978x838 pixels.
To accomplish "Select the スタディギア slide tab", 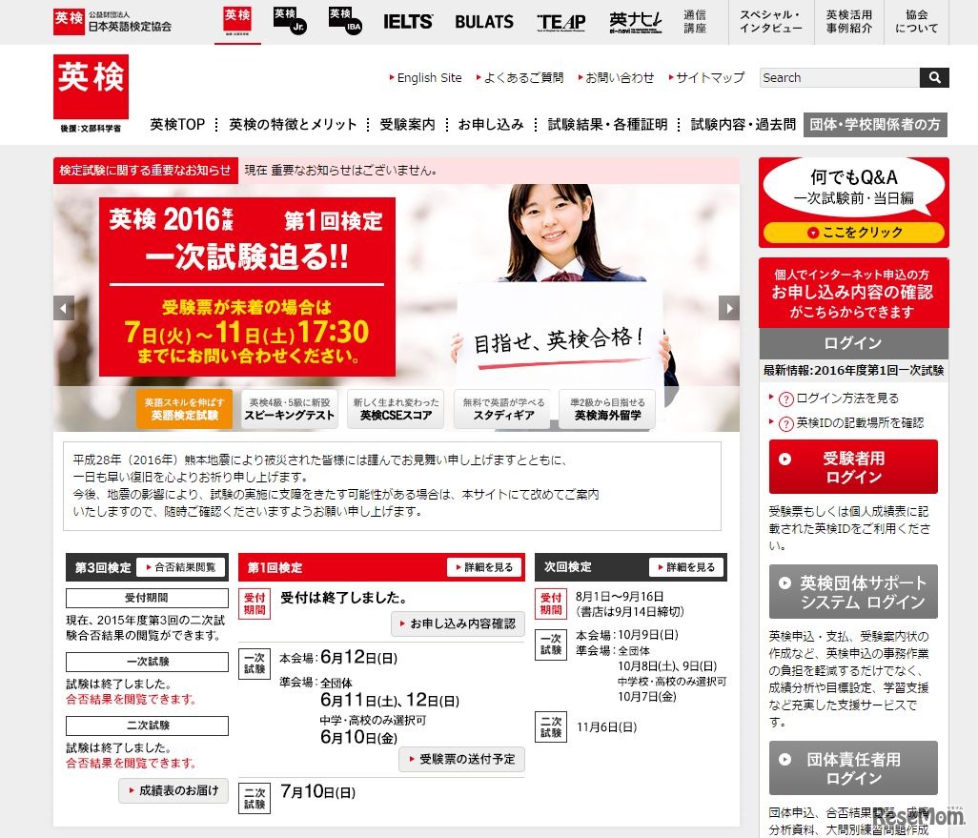I will (503, 409).
